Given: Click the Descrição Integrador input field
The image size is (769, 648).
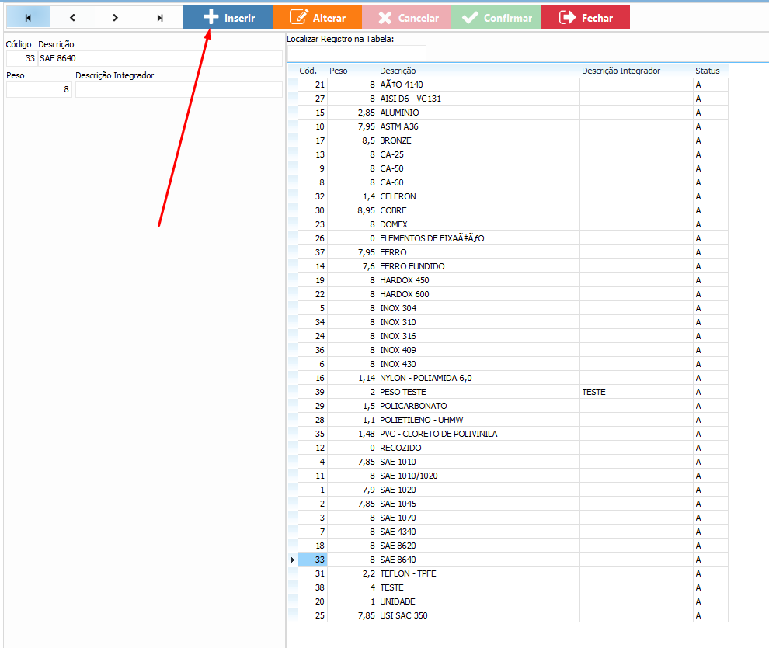Looking at the screenshot, I should tap(178, 90).
